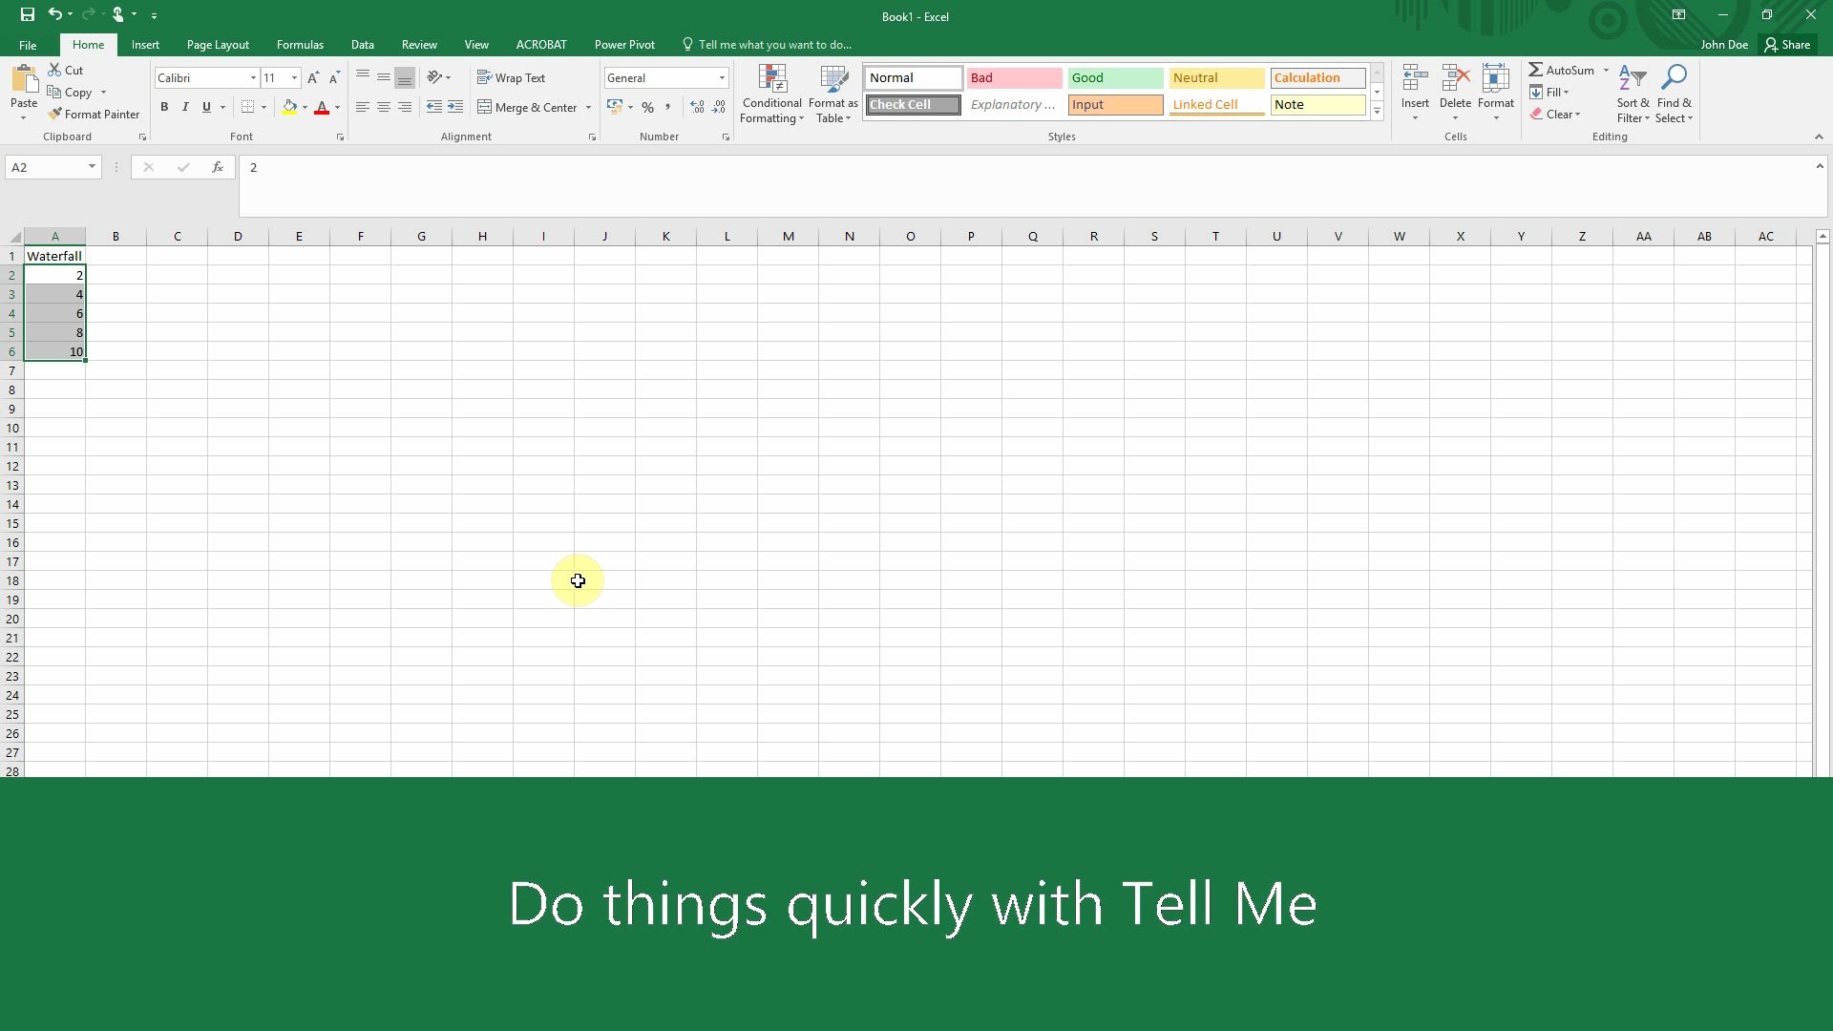Open the General number format dropdown
Screen dimensions: 1833x1031
click(722, 78)
